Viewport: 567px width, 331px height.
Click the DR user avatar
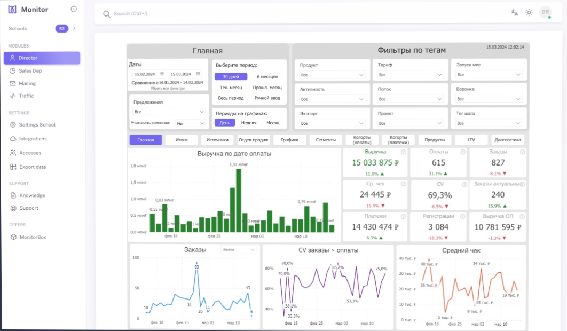[x=545, y=12]
